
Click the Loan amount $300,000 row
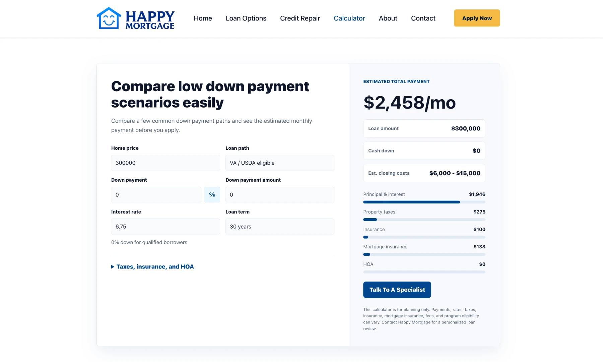[x=424, y=129]
